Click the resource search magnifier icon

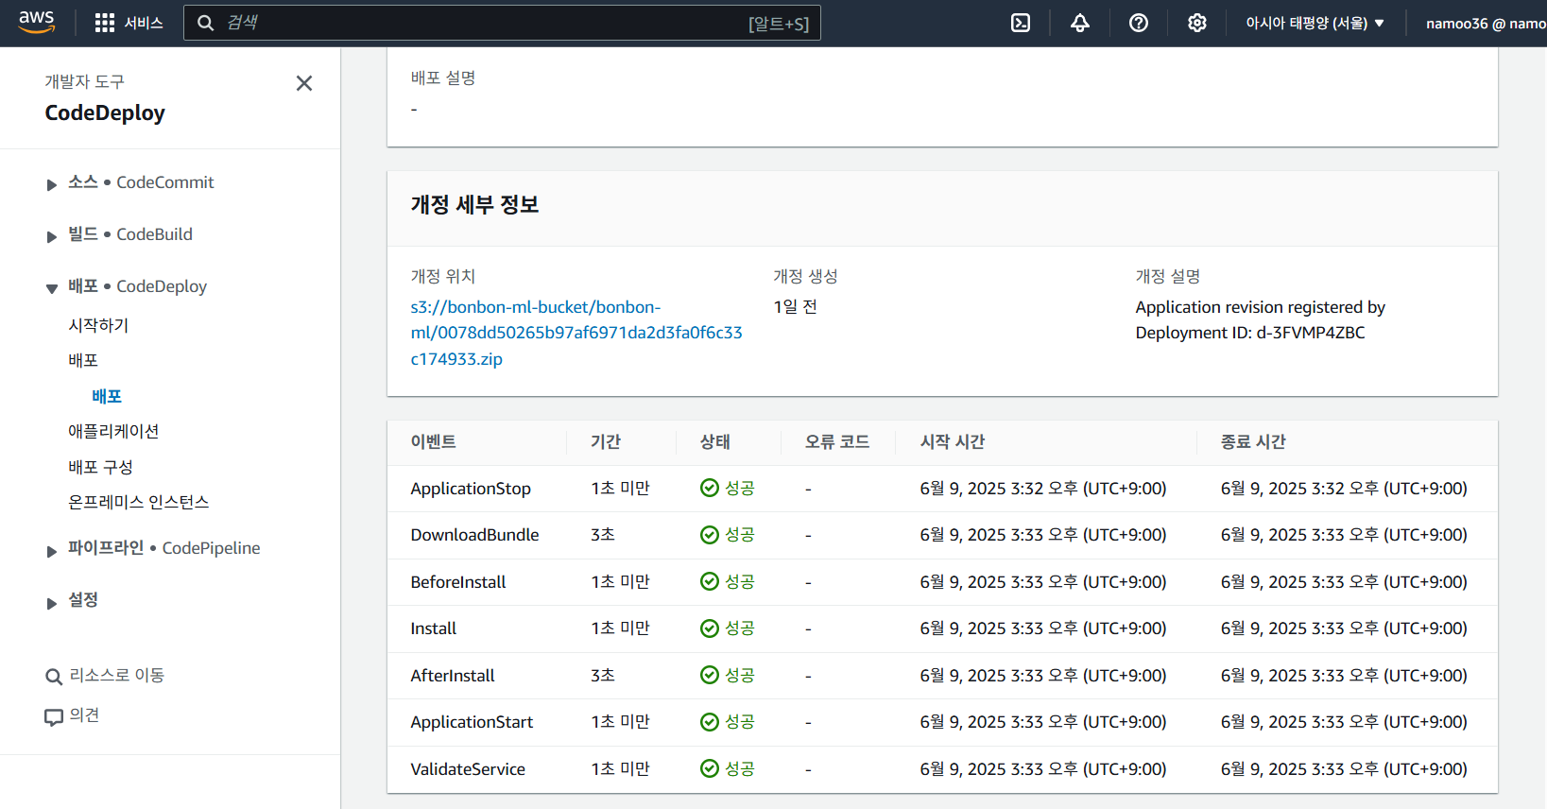pyautogui.click(x=54, y=677)
